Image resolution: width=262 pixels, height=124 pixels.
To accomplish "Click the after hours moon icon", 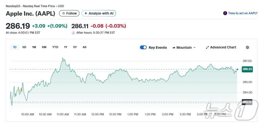I will coord(73,33).
